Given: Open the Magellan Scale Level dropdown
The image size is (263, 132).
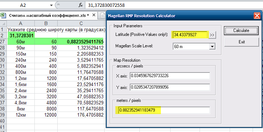Looking at the screenshot, I should (x=212, y=47).
